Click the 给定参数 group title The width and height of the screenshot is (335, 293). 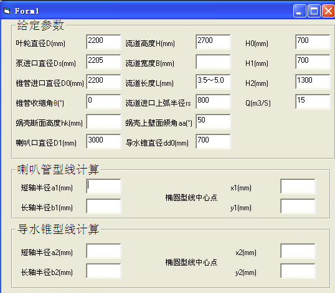coord(40,25)
